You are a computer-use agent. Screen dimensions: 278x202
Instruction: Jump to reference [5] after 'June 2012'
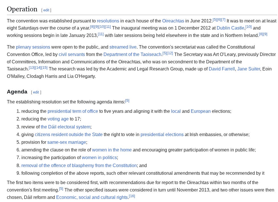(215, 20)
